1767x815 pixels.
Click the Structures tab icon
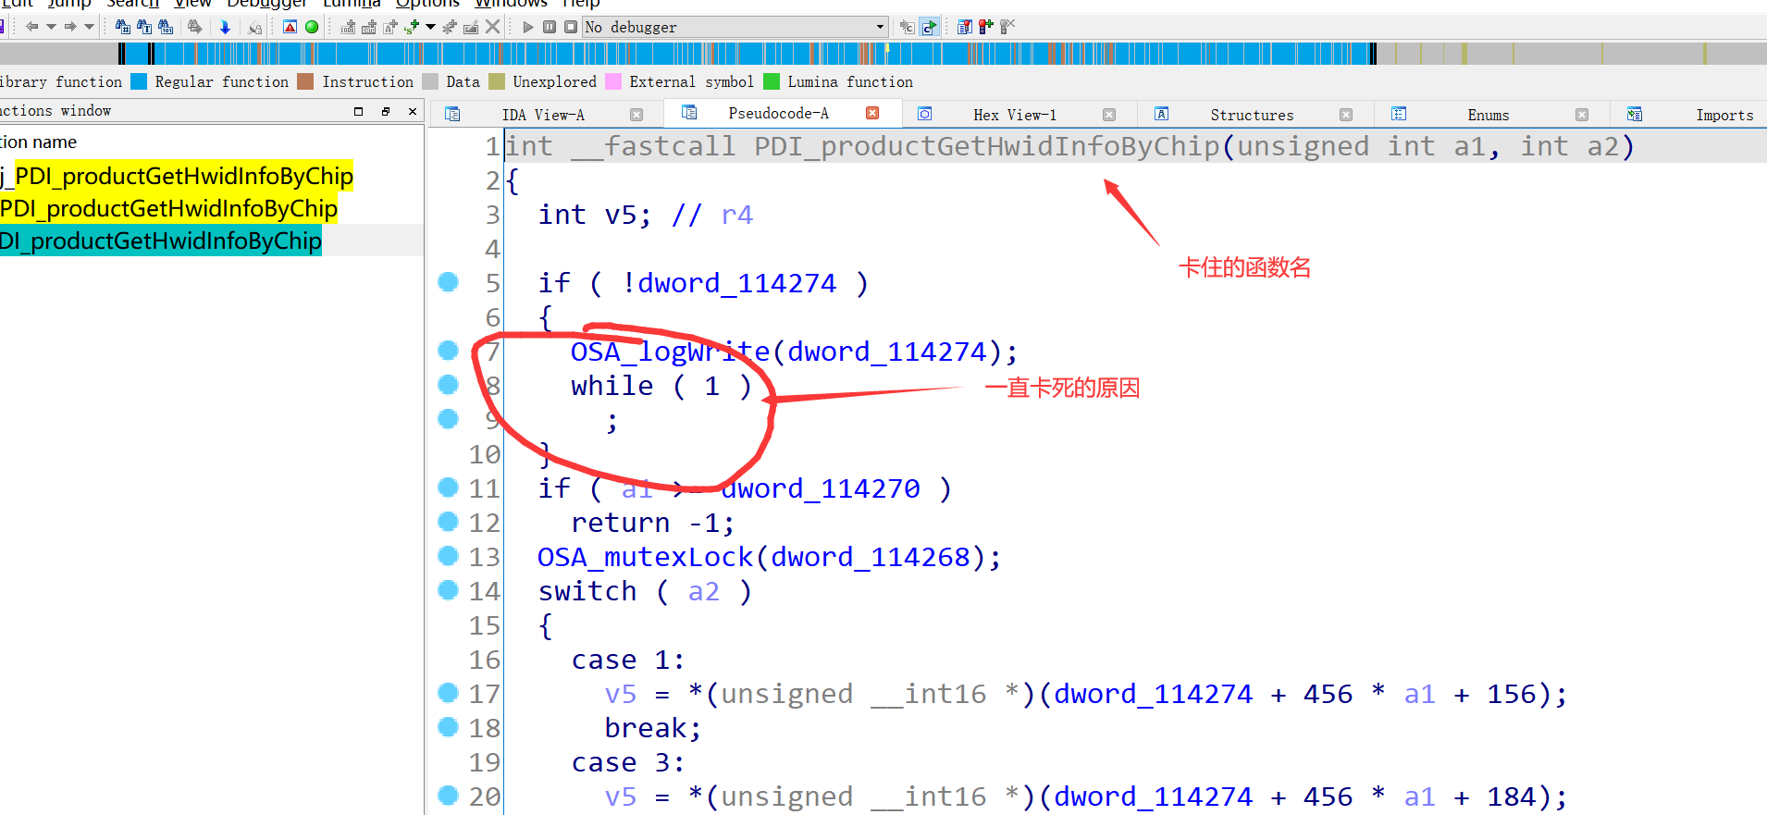[x=1162, y=114]
